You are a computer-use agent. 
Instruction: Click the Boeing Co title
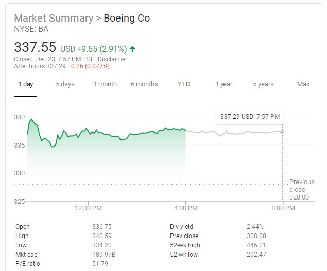click(127, 19)
